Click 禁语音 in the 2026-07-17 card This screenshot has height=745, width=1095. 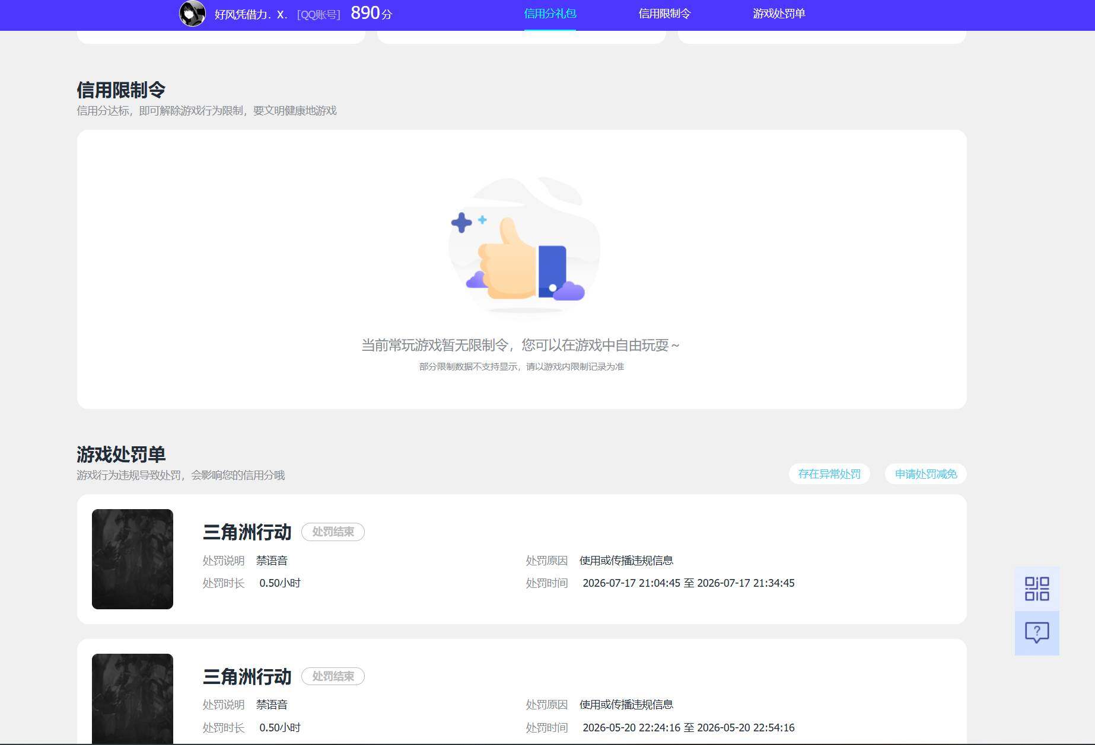pos(272,561)
